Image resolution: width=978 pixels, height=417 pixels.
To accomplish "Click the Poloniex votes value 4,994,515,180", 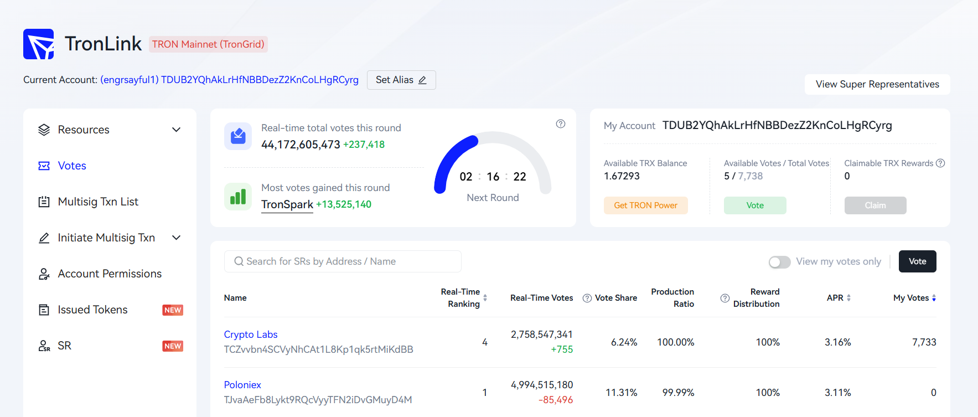I will (541, 385).
